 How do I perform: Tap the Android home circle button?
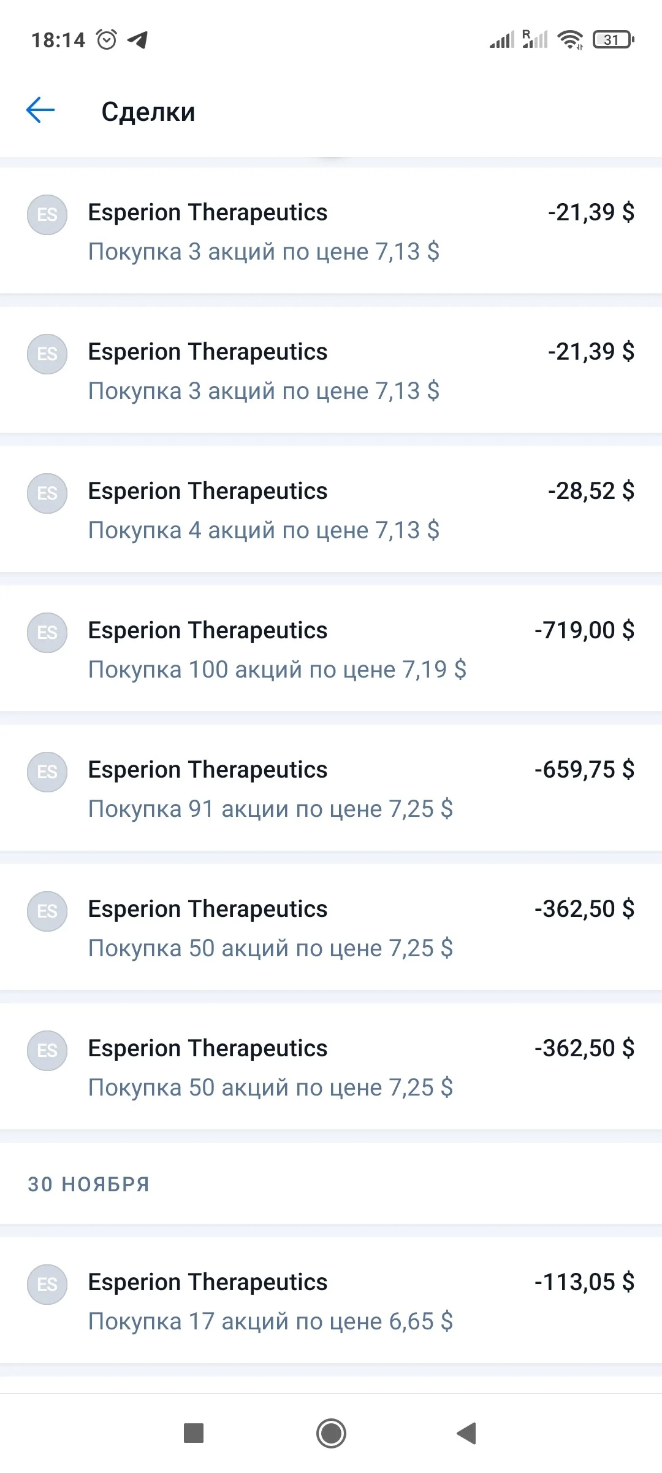coord(331,1434)
